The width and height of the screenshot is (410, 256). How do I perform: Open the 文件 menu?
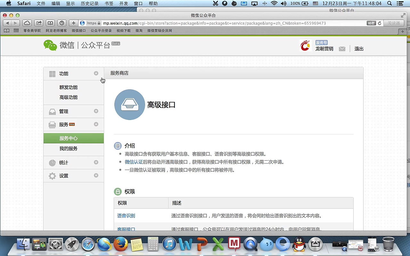41,4
